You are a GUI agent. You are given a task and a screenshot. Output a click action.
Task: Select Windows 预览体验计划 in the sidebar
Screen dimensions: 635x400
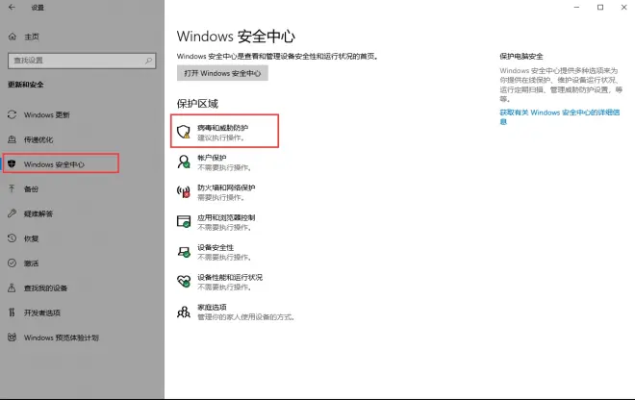(61, 337)
